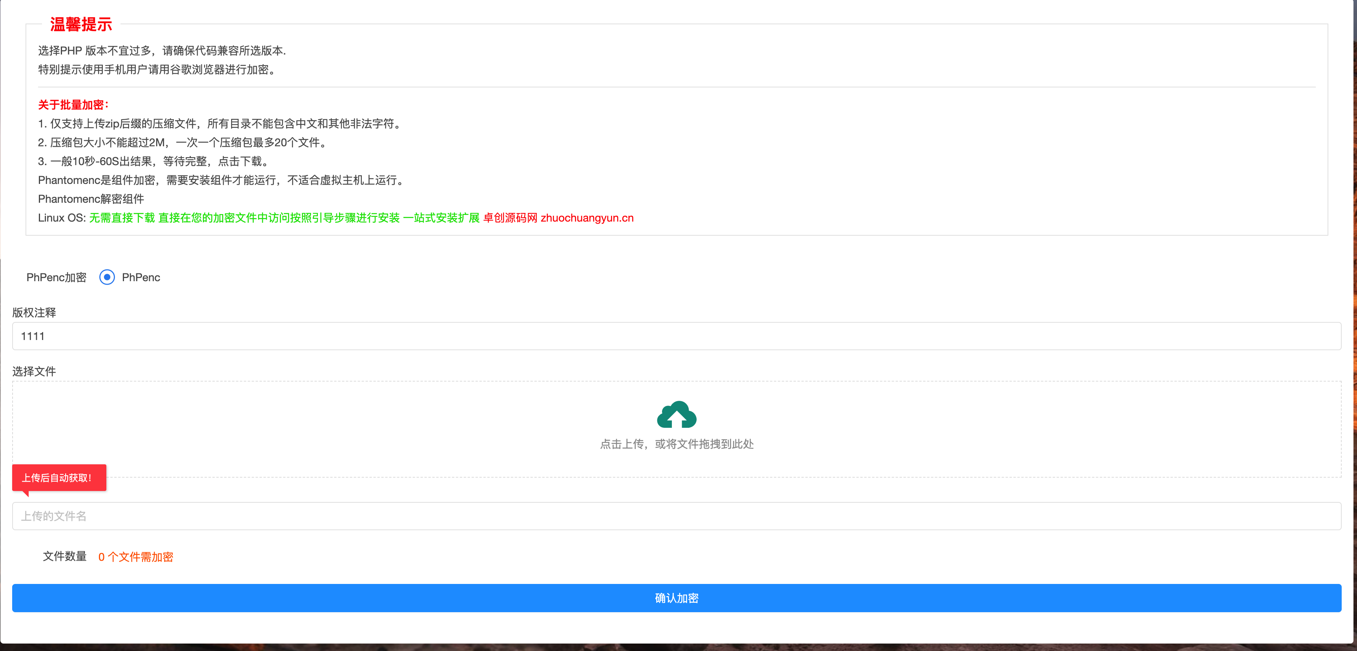This screenshot has width=1357, height=651.
Task: Click the 温馨提示 heading
Action: point(81,24)
